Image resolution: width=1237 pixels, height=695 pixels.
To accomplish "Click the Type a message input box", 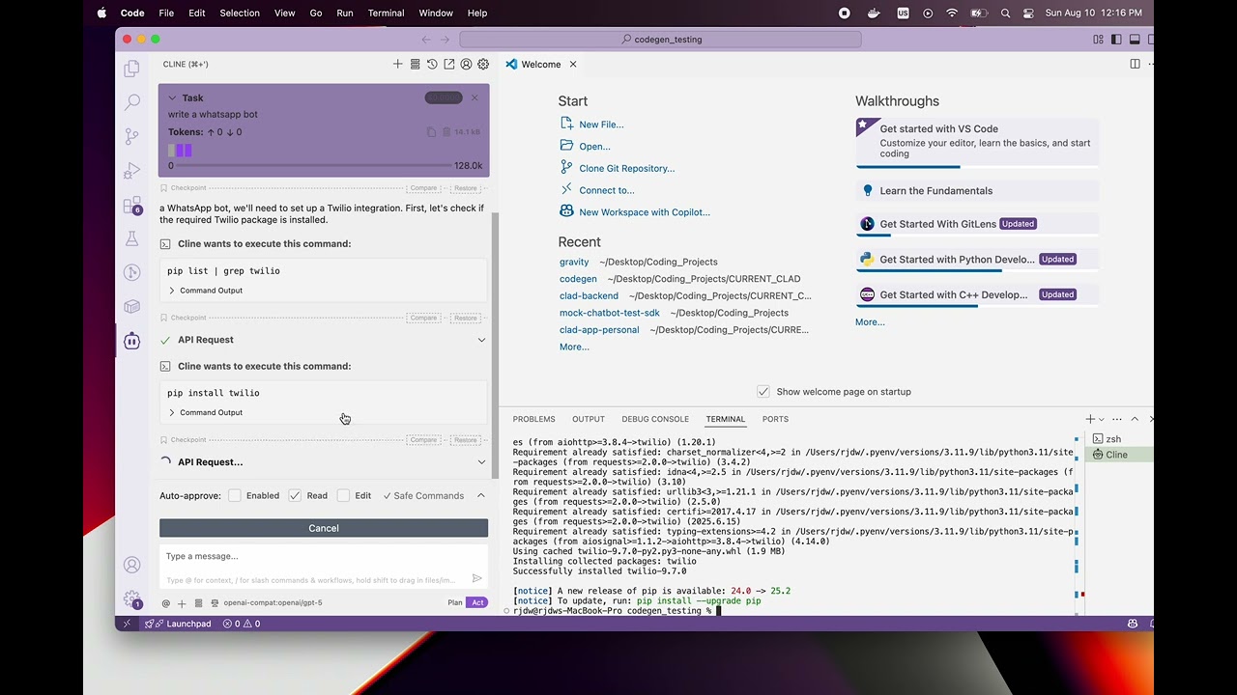I will 324,566.
